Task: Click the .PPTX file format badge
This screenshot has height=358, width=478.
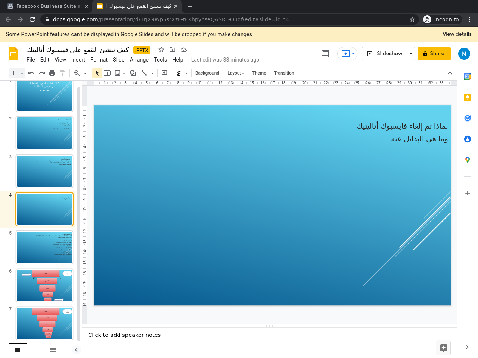Action: click(x=142, y=50)
